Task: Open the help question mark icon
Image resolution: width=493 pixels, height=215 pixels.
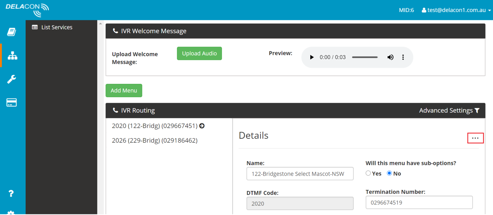Action: pos(11,193)
